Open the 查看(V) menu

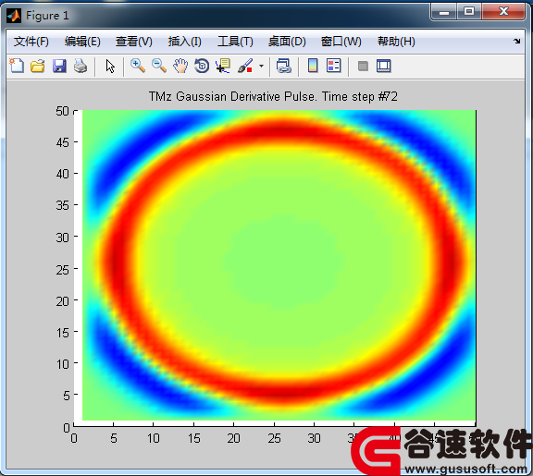click(134, 42)
